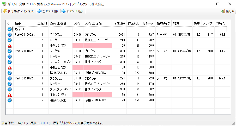The height and width of the screenshot is (126, 236).
Task: Click the Ch column header
Action: [9, 23]
